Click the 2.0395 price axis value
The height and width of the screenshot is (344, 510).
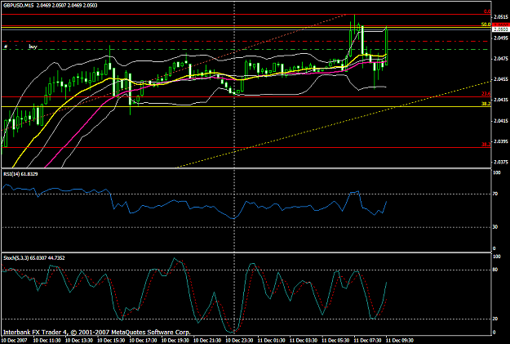pyautogui.click(x=500, y=141)
